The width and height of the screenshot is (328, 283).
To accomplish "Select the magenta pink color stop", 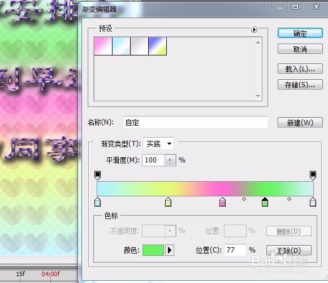I will click(x=222, y=202).
